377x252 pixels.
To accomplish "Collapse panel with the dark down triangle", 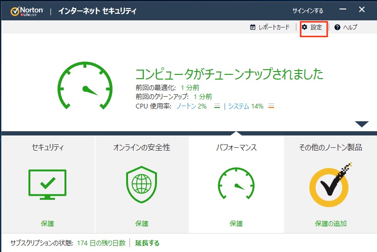I will click(x=362, y=124).
